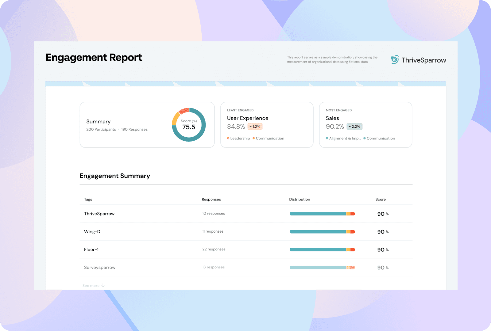The width and height of the screenshot is (491, 331).
Task: Click the Tags column header
Action: [88, 200]
